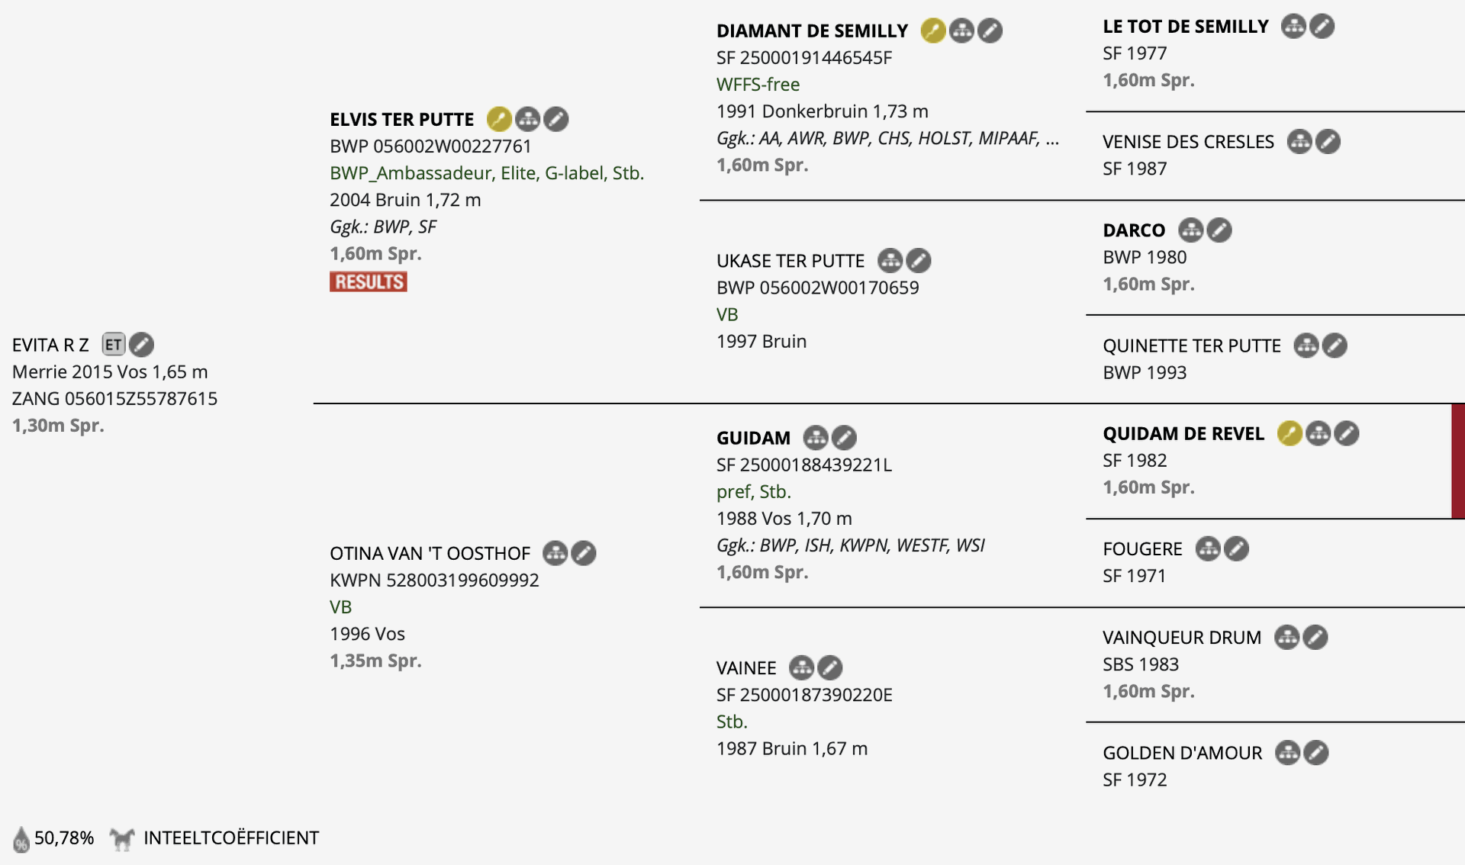The image size is (1465, 865).
Task: Open the Ukase Ter Putte name link
Action: coord(790,261)
